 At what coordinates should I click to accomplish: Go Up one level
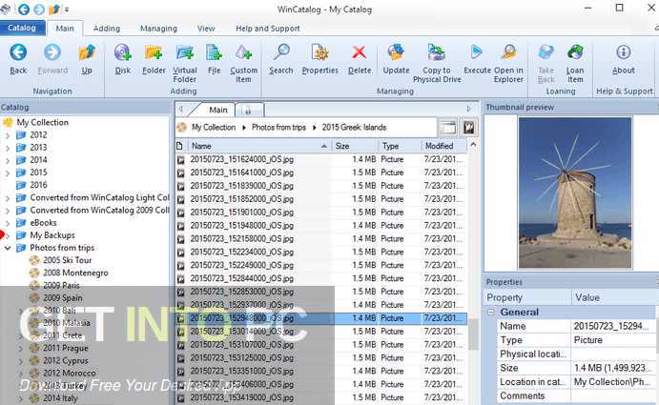(87, 59)
